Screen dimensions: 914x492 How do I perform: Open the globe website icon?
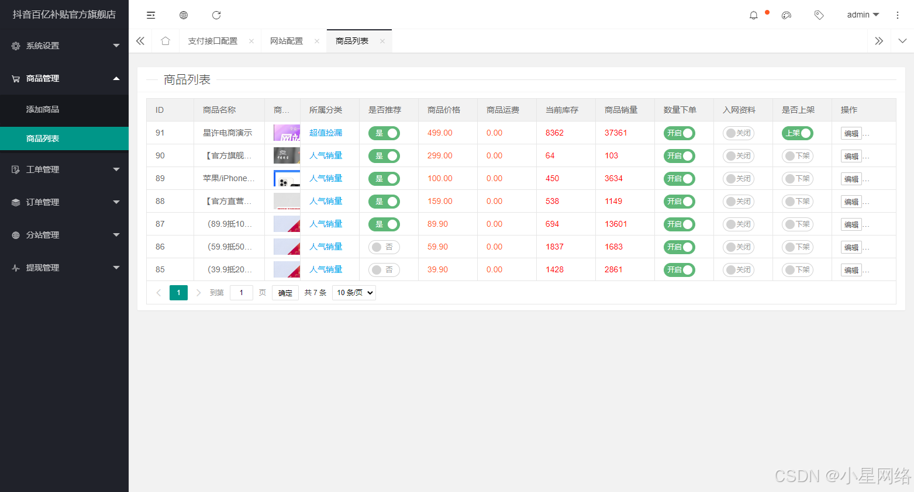(184, 15)
